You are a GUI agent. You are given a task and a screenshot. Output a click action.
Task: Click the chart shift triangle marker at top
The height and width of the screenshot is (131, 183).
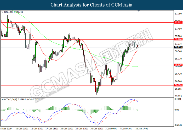(x=139, y=11)
